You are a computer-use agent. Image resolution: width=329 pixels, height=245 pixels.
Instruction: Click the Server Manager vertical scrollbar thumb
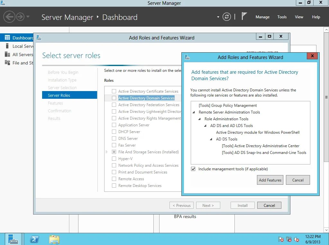tap(326, 97)
